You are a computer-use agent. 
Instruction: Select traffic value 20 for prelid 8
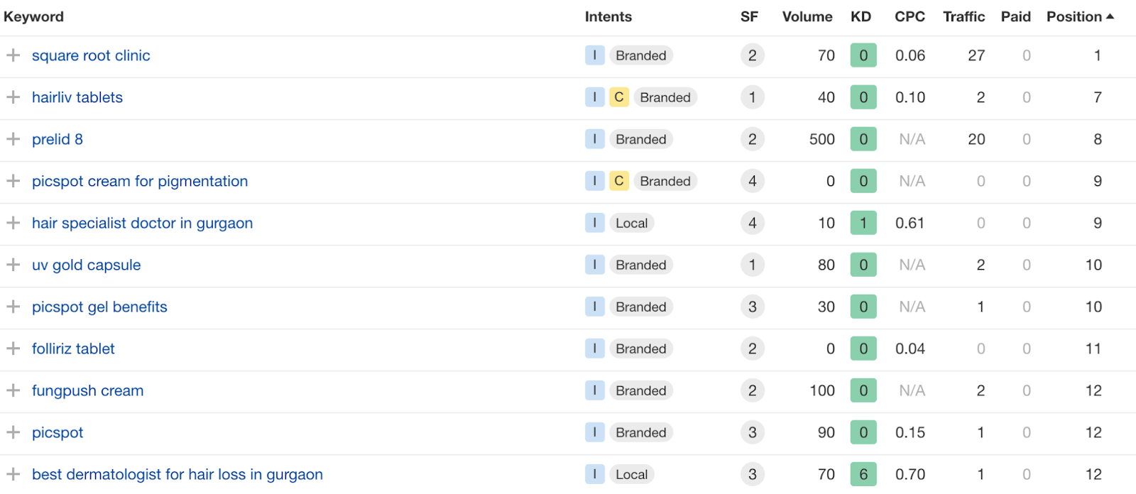click(976, 139)
